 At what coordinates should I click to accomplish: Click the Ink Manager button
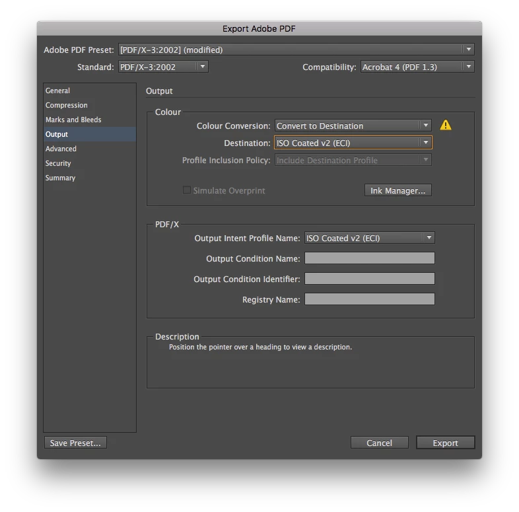tap(398, 190)
